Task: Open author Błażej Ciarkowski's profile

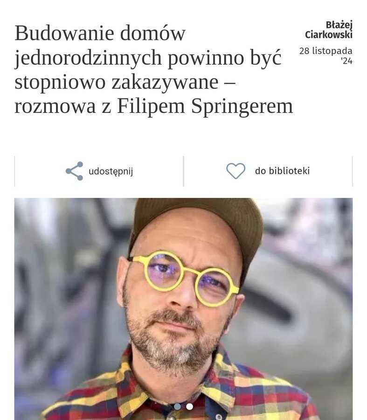Action: [328, 30]
